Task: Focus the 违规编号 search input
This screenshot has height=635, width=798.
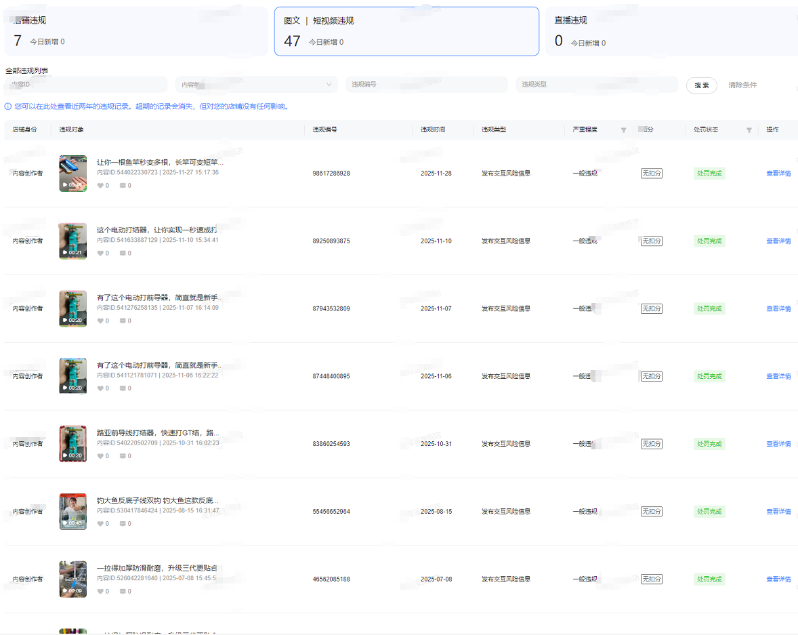Action: [x=426, y=85]
